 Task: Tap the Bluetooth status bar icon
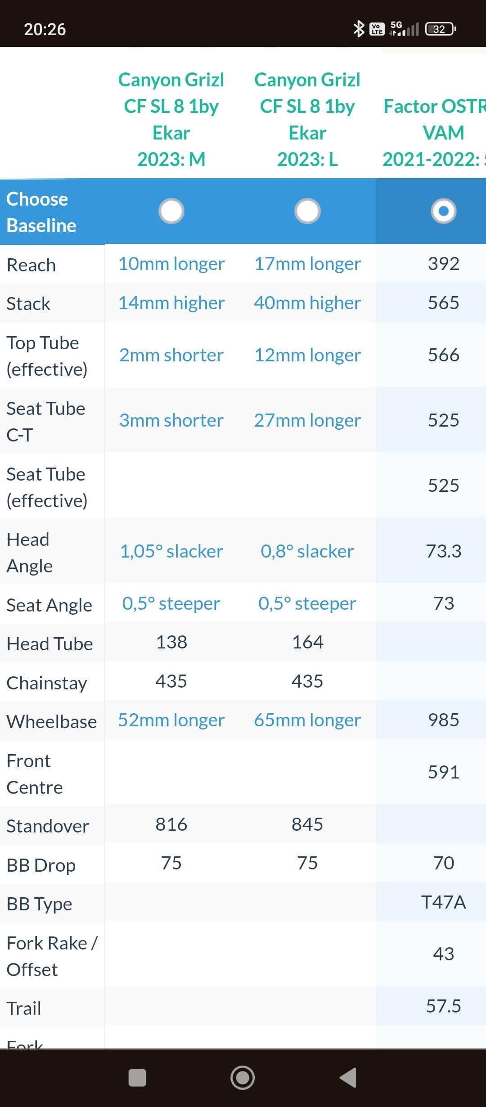pos(359,29)
